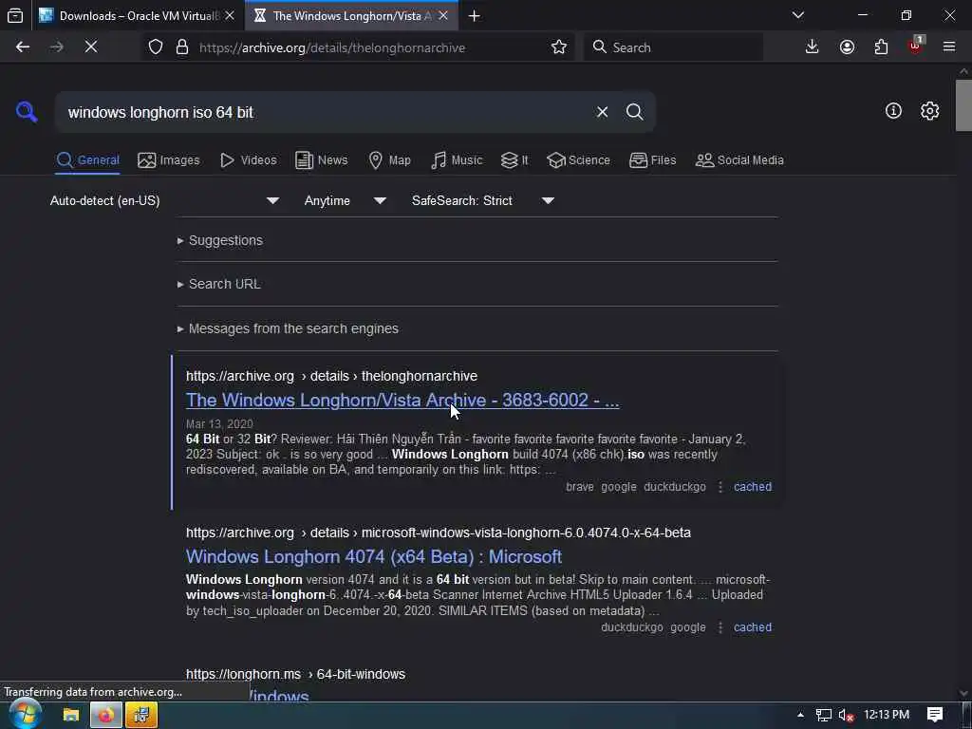Image resolution: width=972 pixels, height=729 pixels.
Task: Select the Science search category
Action: [579, 159]
